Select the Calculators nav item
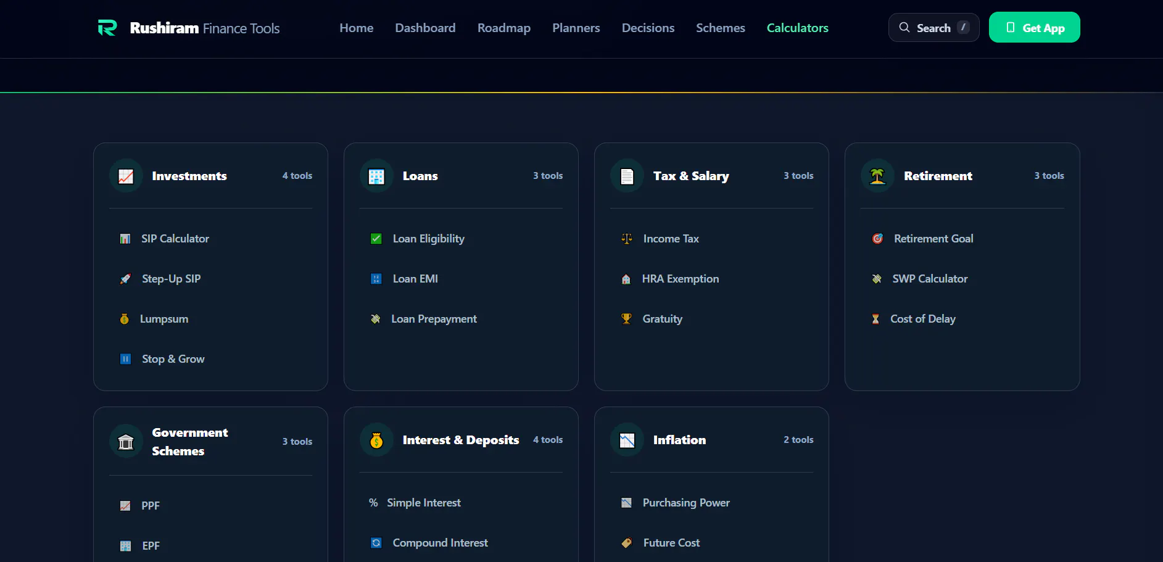 pos(797,28)
